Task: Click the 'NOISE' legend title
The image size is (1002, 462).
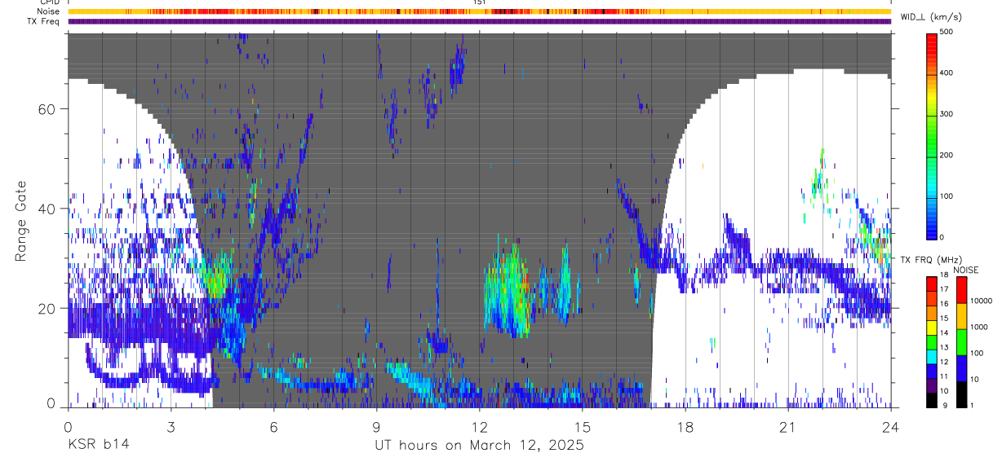Action: pyautogui.click(x=965, y=270)
